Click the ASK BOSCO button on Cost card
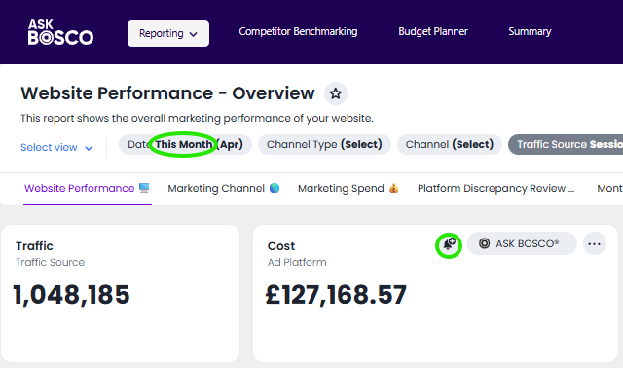The width and height of the screenshot is (623, 368). [522, 243]
